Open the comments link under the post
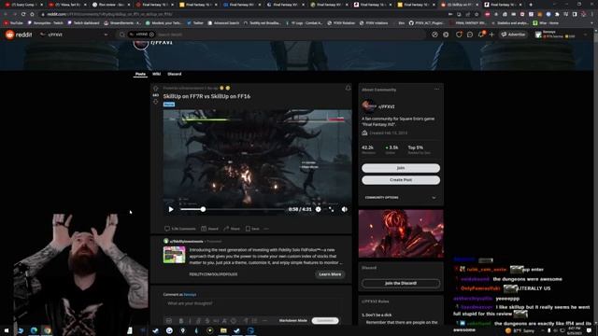Viewport: 598px width, 336px height. click(x=180, y=229)
